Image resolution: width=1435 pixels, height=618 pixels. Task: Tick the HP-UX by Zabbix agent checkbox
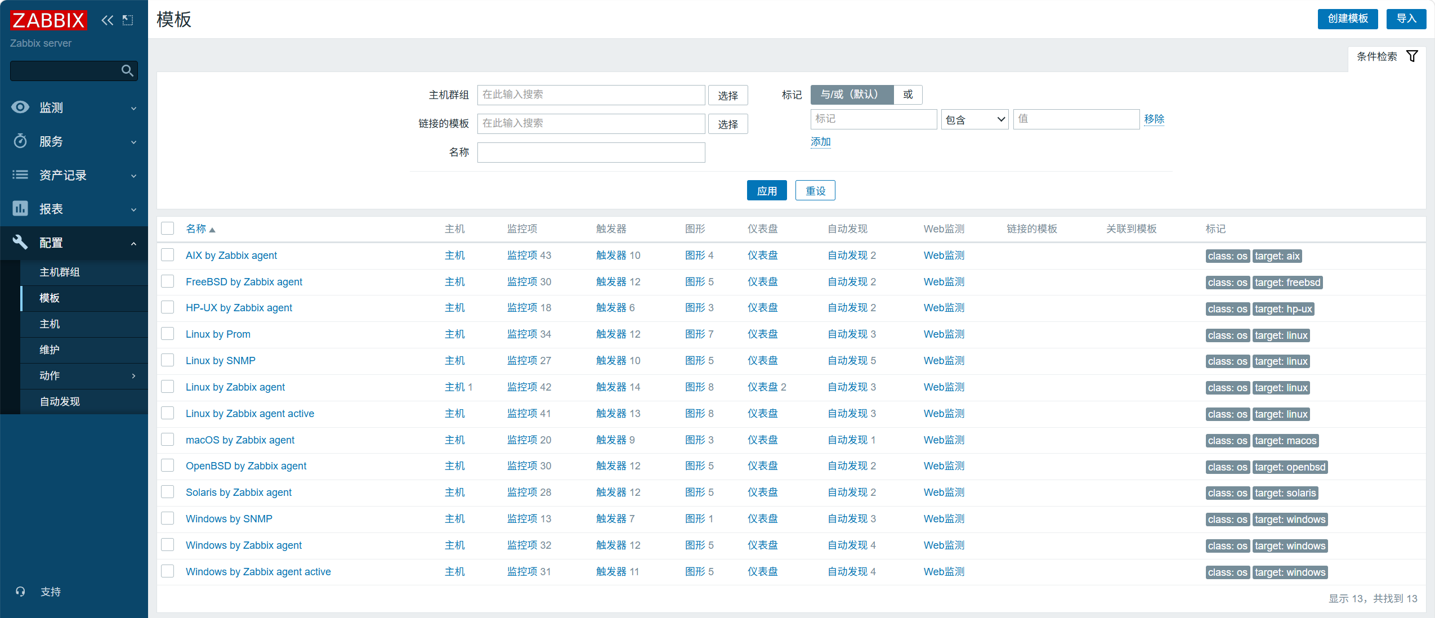[x=168, y=307]
